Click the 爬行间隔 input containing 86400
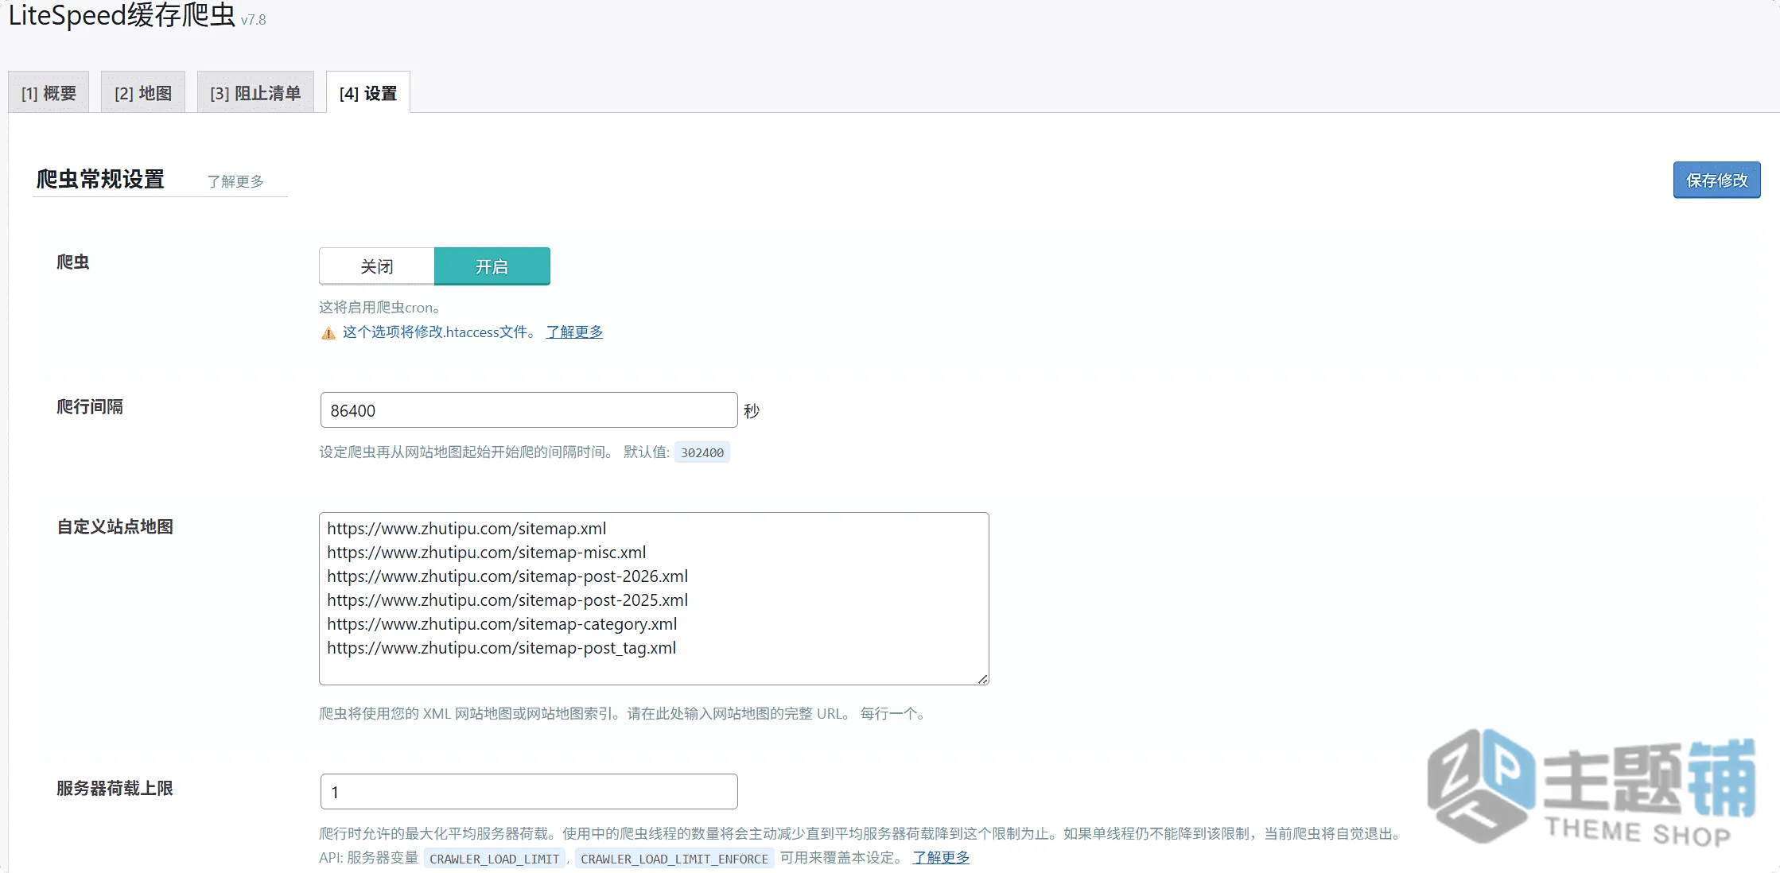The image size is (1780, 873). 529,410
